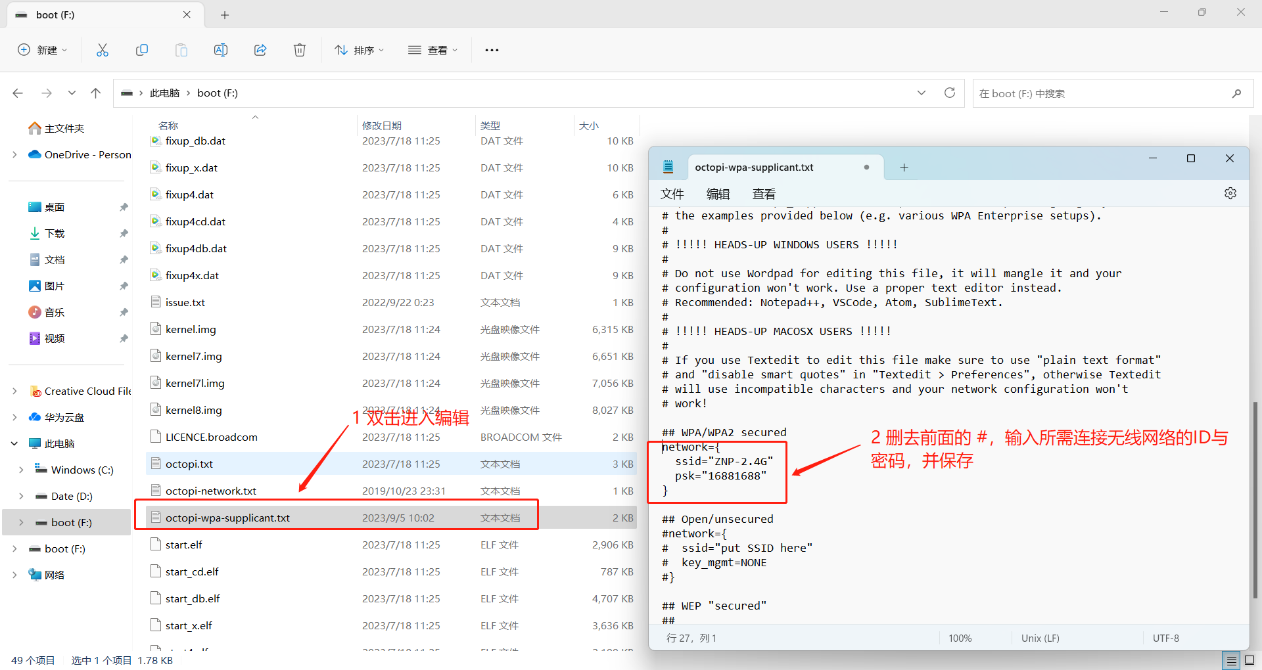Open the 查看 view dropdown in Explorer
Screen dimensions: 1262x670
pyautogui.click(x=432, y=50)
